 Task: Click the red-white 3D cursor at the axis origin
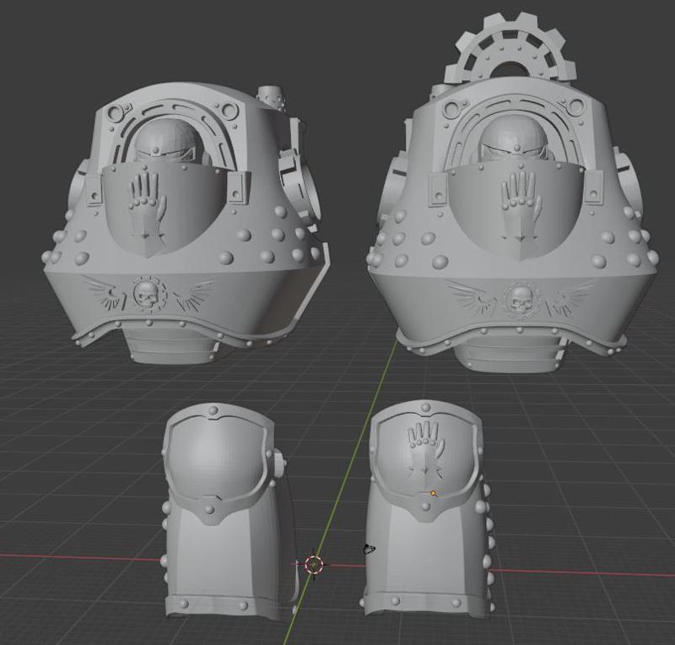coord(313,565)
